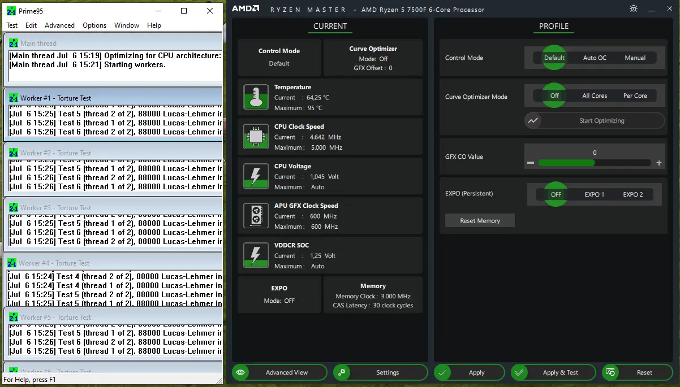Click the Worker #5 Torture Test window icon
This screenshot has height=387, width=680.
point(14,317)
